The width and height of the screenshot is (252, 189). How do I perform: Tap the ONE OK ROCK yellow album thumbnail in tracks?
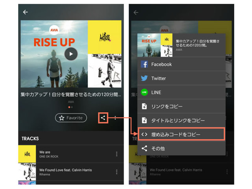[x=27, y=154]
